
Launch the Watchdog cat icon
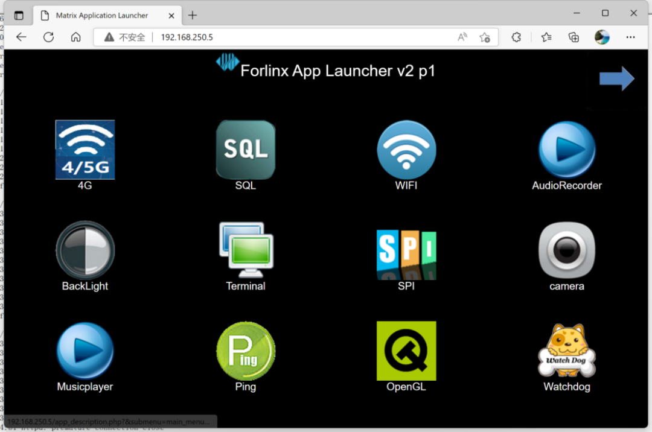tap(567, 351)
